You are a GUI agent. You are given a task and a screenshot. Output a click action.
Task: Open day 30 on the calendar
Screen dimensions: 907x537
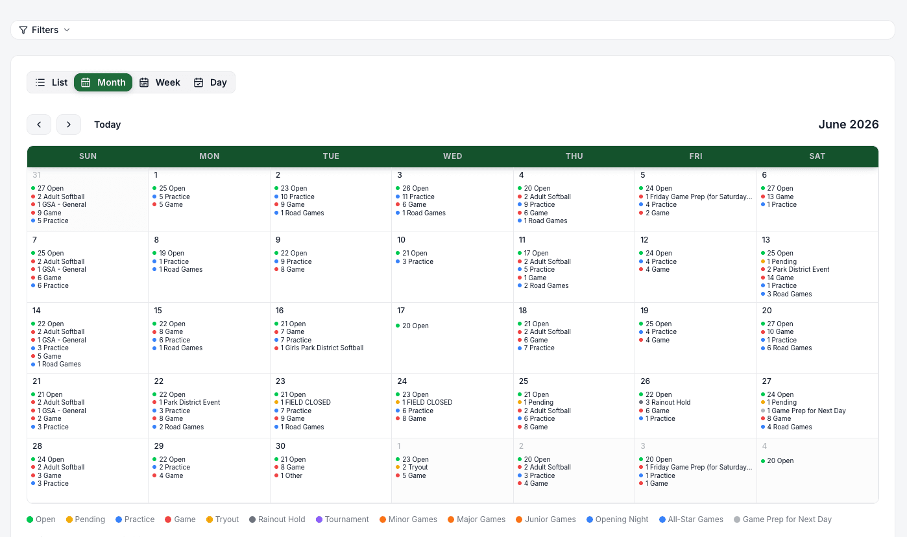(x=280, y=446)
